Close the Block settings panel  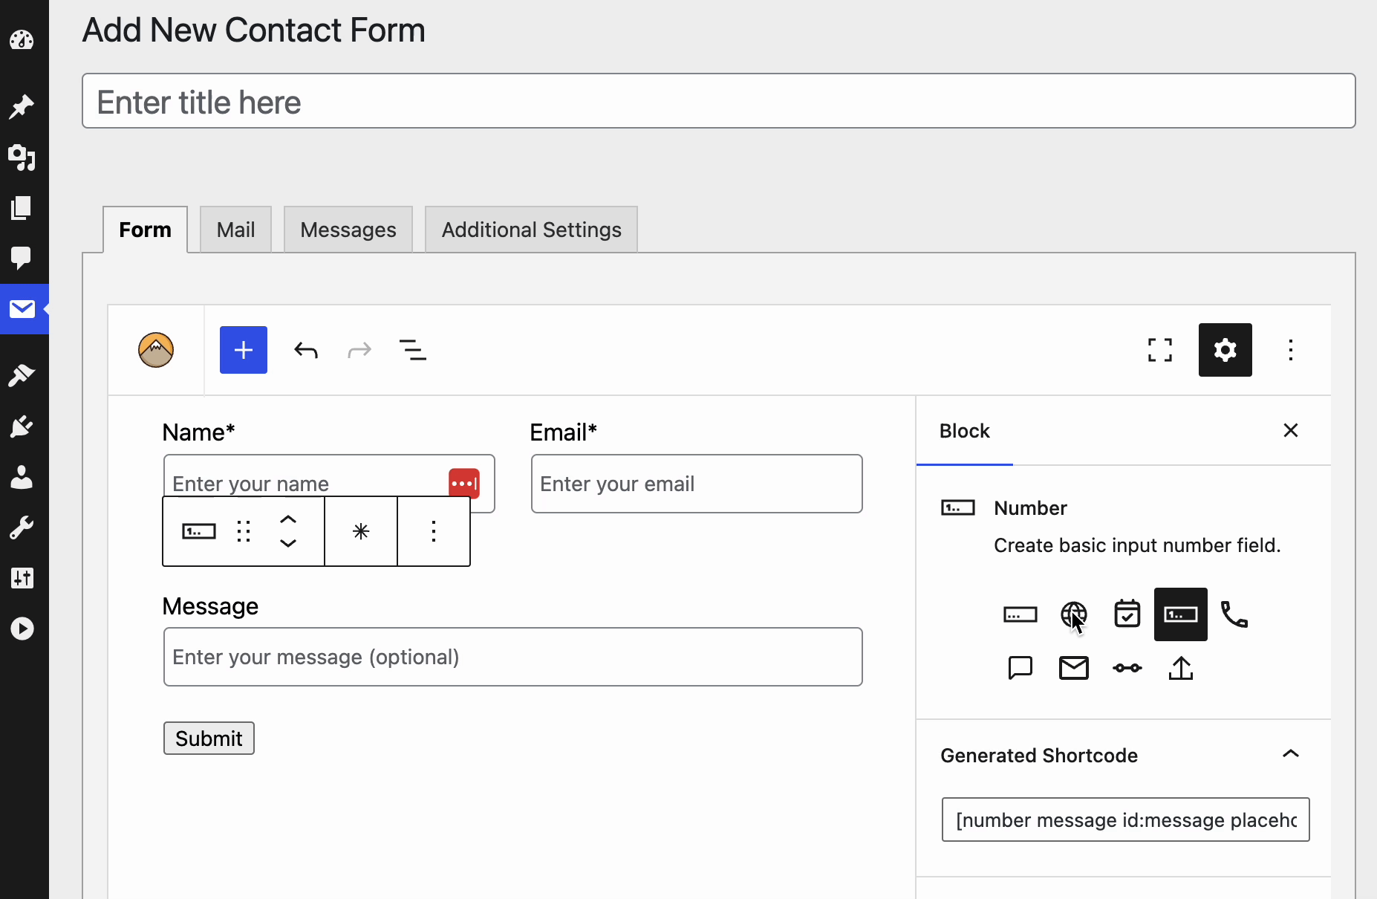click(1290, 430)
